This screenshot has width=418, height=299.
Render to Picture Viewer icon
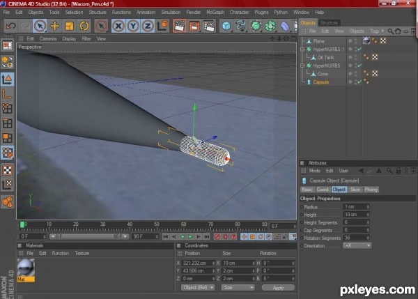[x=194, y=26]
